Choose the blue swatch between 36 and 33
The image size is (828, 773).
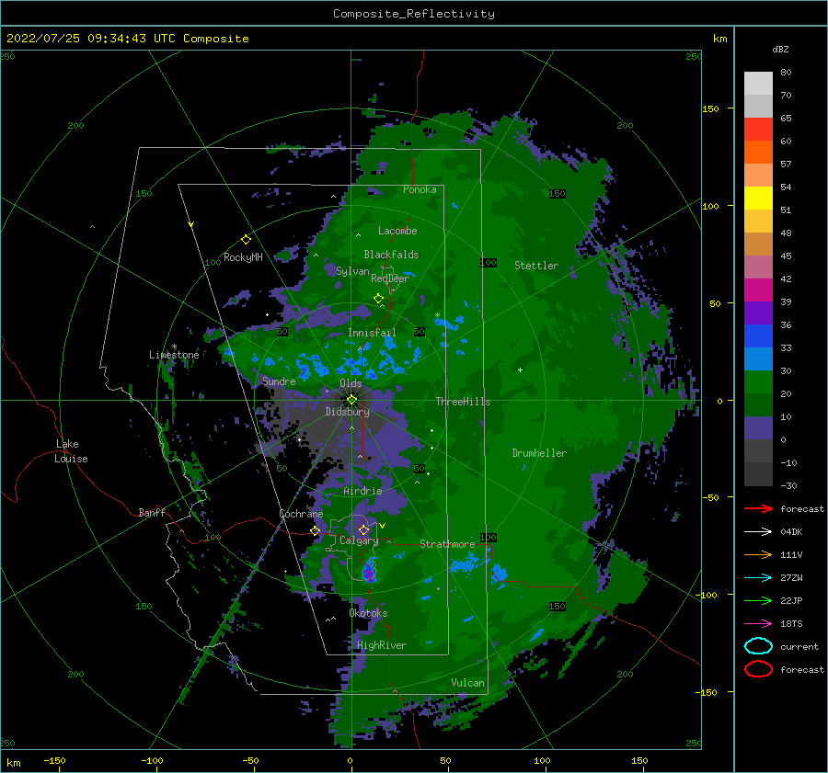tap(758, 336)
